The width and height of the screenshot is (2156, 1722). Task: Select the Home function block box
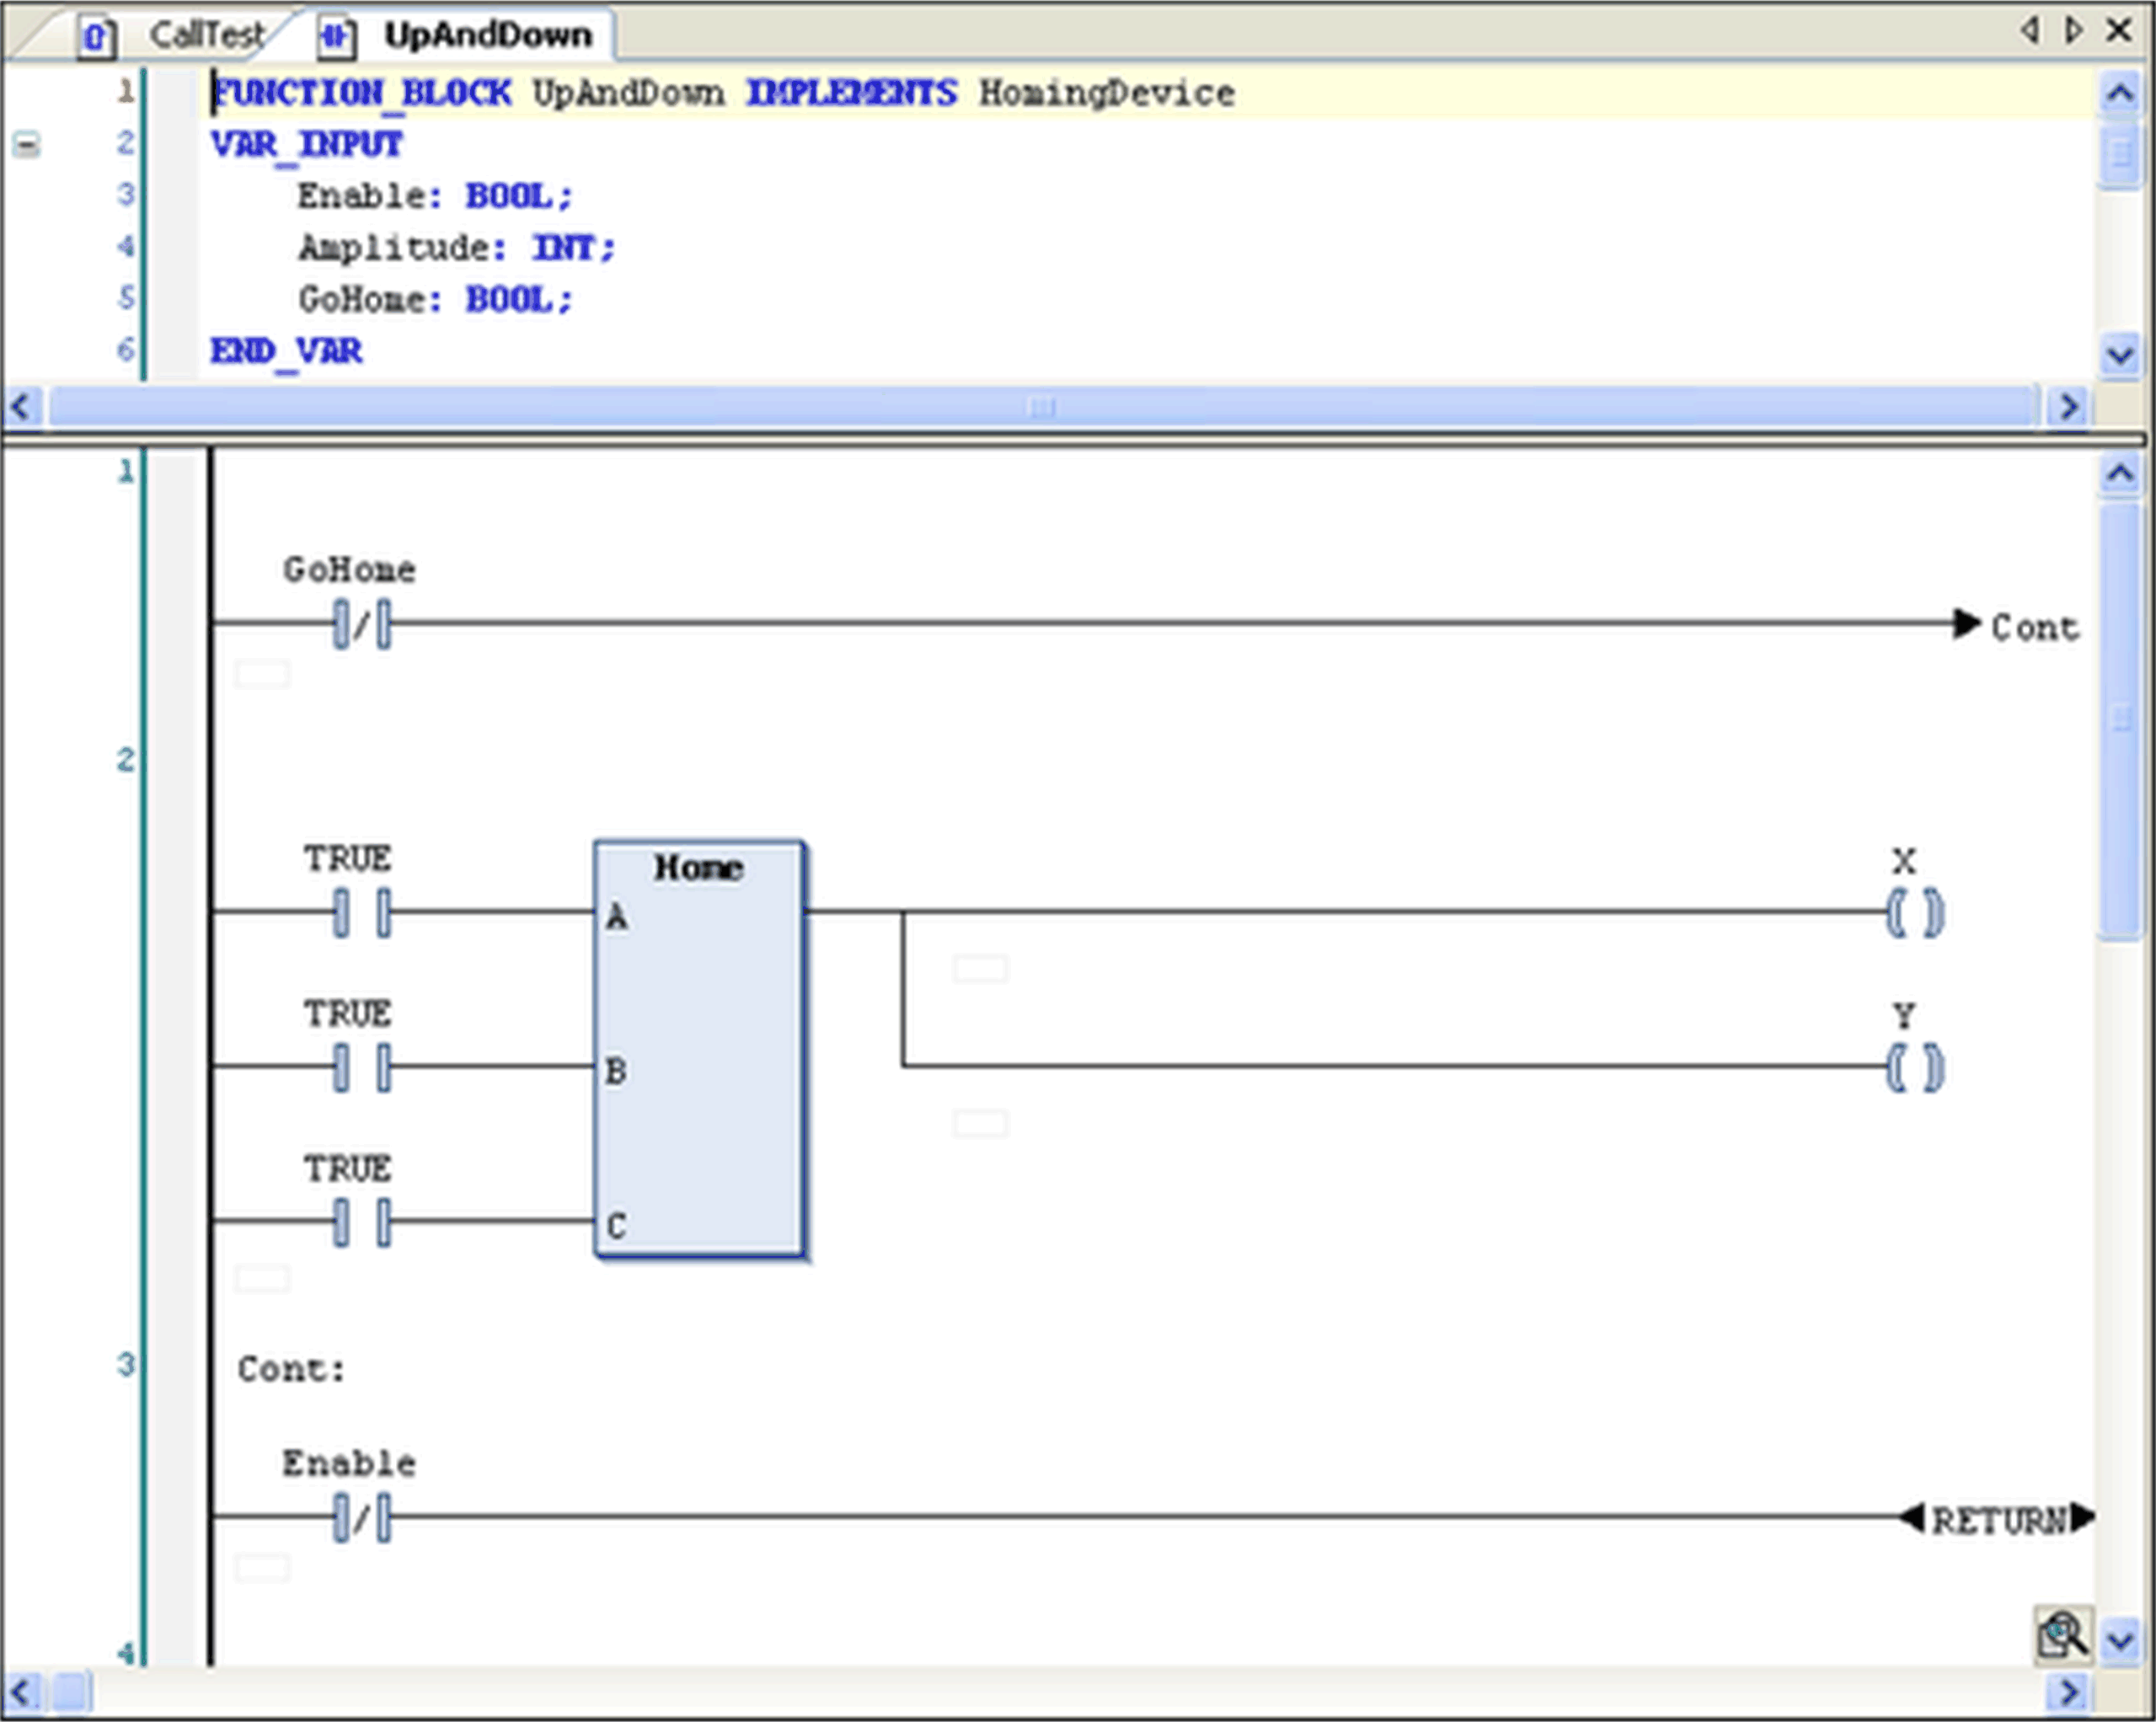point(699,1050)
